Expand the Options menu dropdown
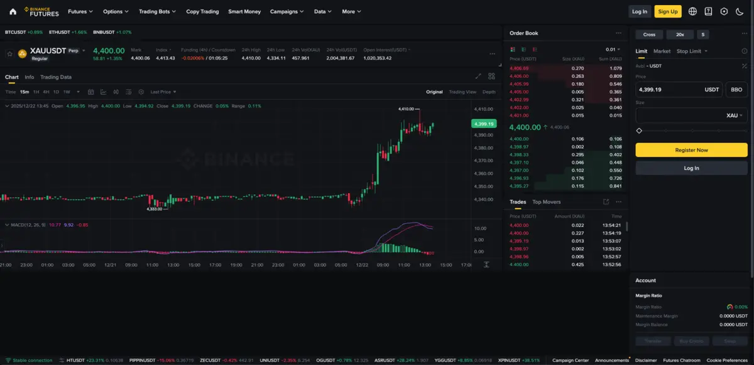Viewport: 754px width, 365px height. tap(116, 11)
